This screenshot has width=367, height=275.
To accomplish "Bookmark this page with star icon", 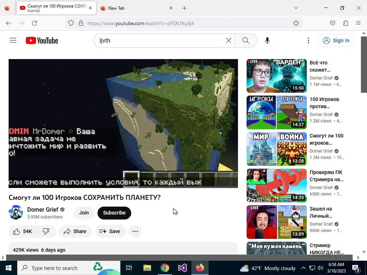I will (296, 23).
